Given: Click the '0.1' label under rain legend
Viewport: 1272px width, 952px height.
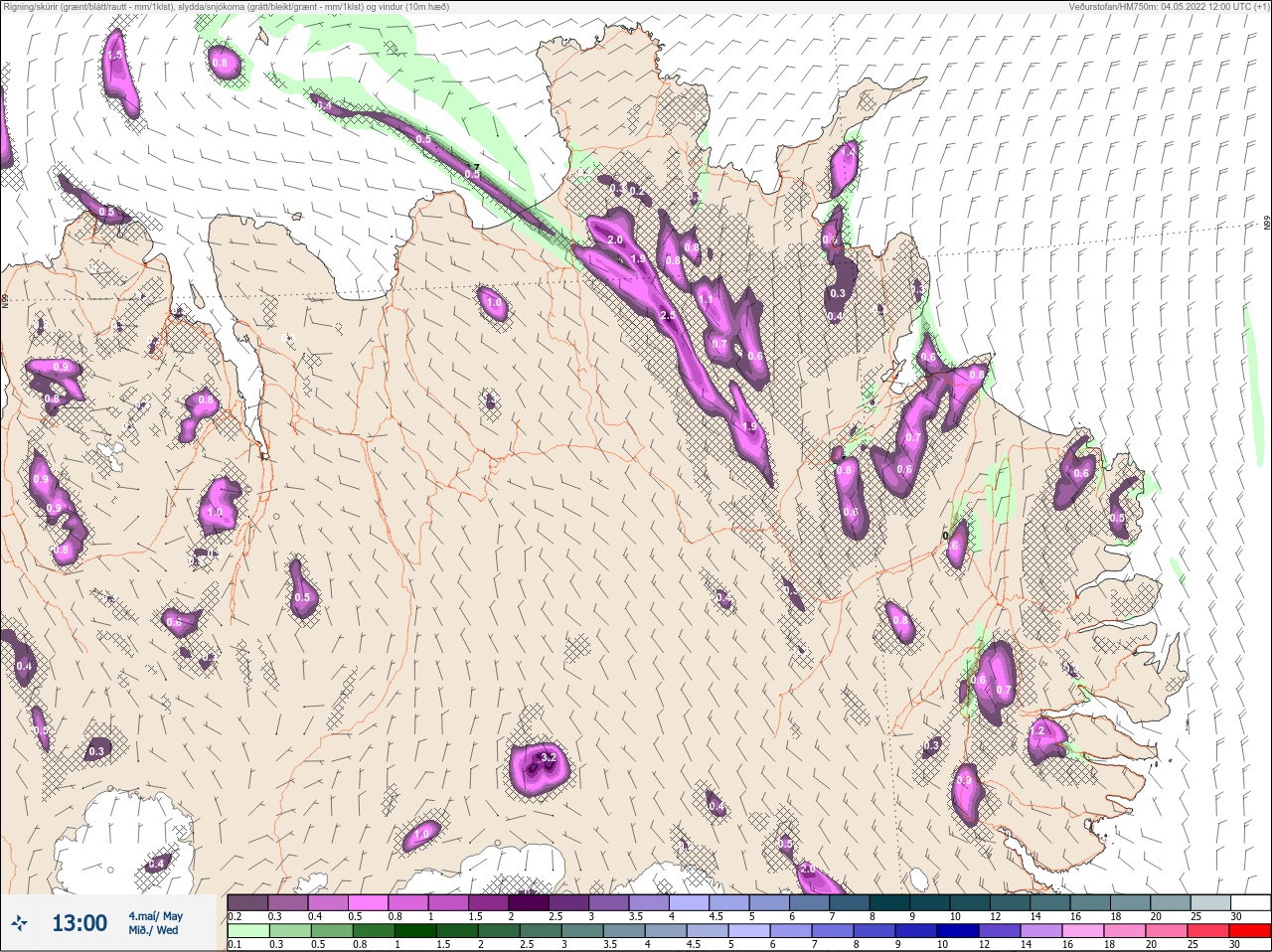Looking at the screenshot, I should coord(234,945).
